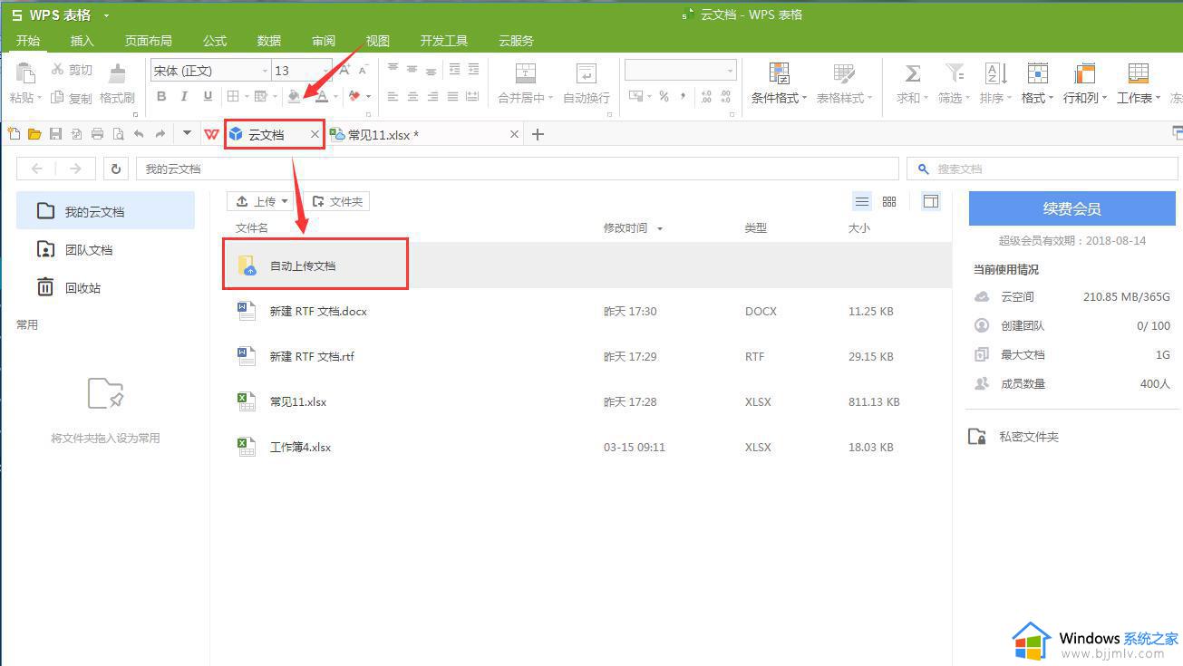Click the save icon in the quick toolbar

pyautogui.click(x=55, y=134)
